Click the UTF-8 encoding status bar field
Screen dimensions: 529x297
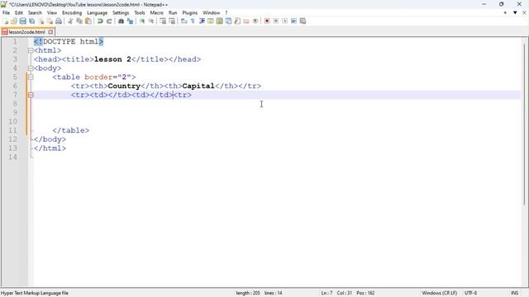[x=470, y=293]
